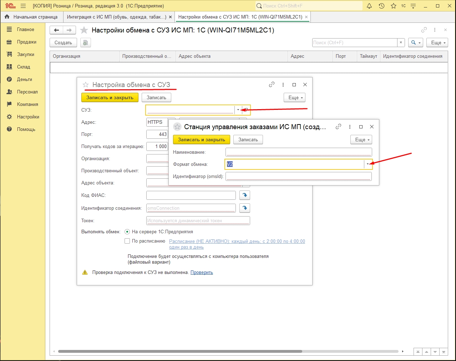Viewport: 456px width, 361px height.
Task: Click the Наименование input field
Action: pos(299,152)
